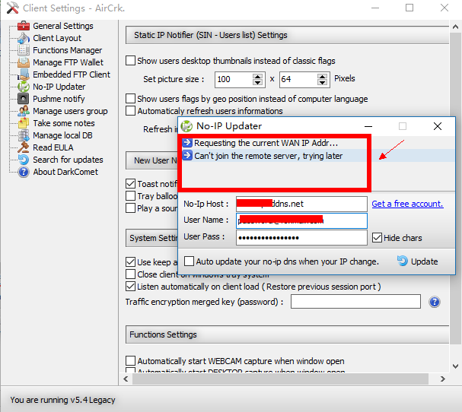Image resolution: width=462 pixels, height=412 pixels.
Task: Click the No-IP Updater dialog title icon
Action: [186, 126]
